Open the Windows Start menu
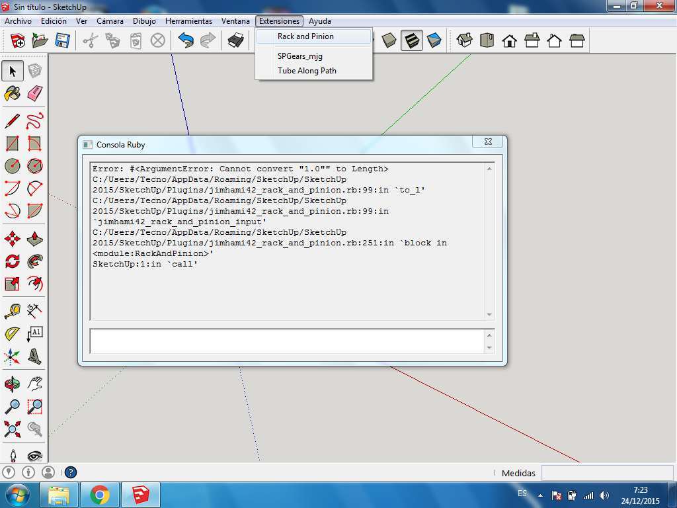Image resolution: width=677 pixels, height=508 pixels. (17, 495)
